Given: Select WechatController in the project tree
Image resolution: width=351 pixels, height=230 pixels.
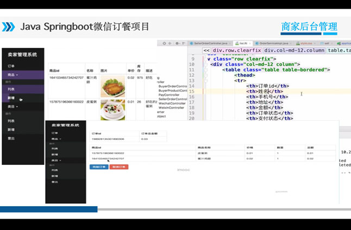Looking at the screenshot, I should pos(172,103).
